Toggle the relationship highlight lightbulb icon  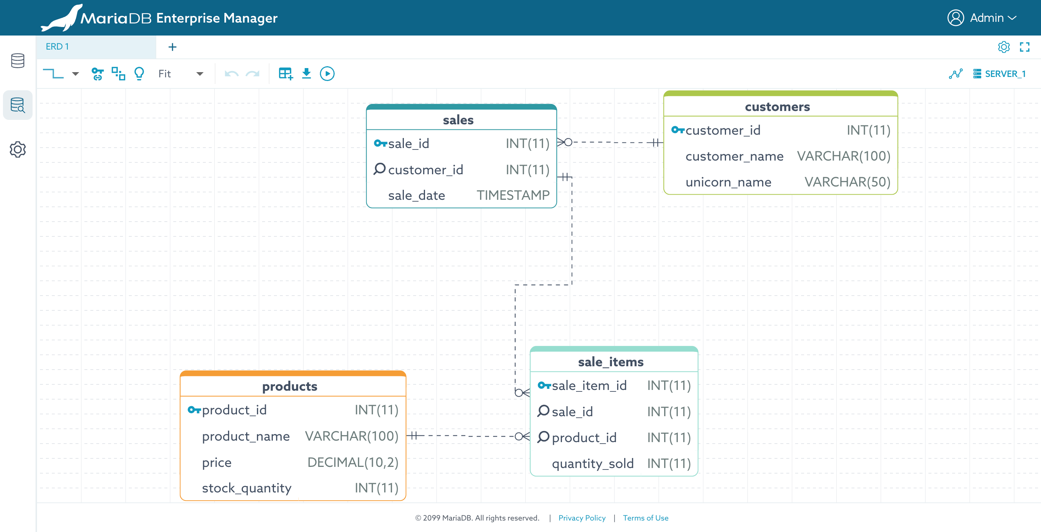139,74
